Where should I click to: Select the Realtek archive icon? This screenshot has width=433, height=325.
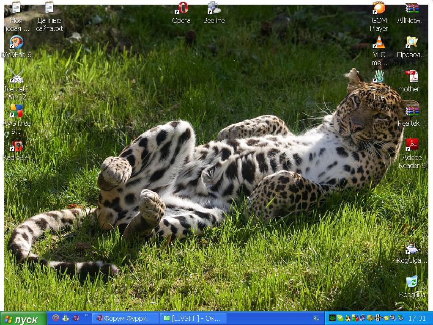click(x=412, y=111)
